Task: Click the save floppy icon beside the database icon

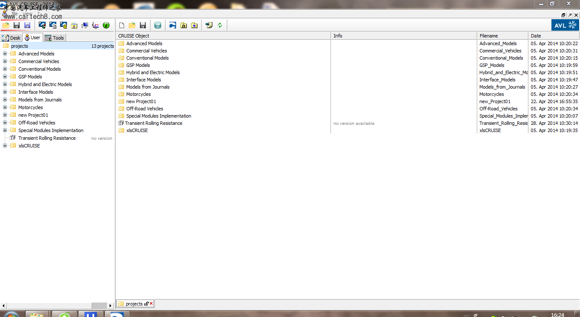Action: pos(143,26)
